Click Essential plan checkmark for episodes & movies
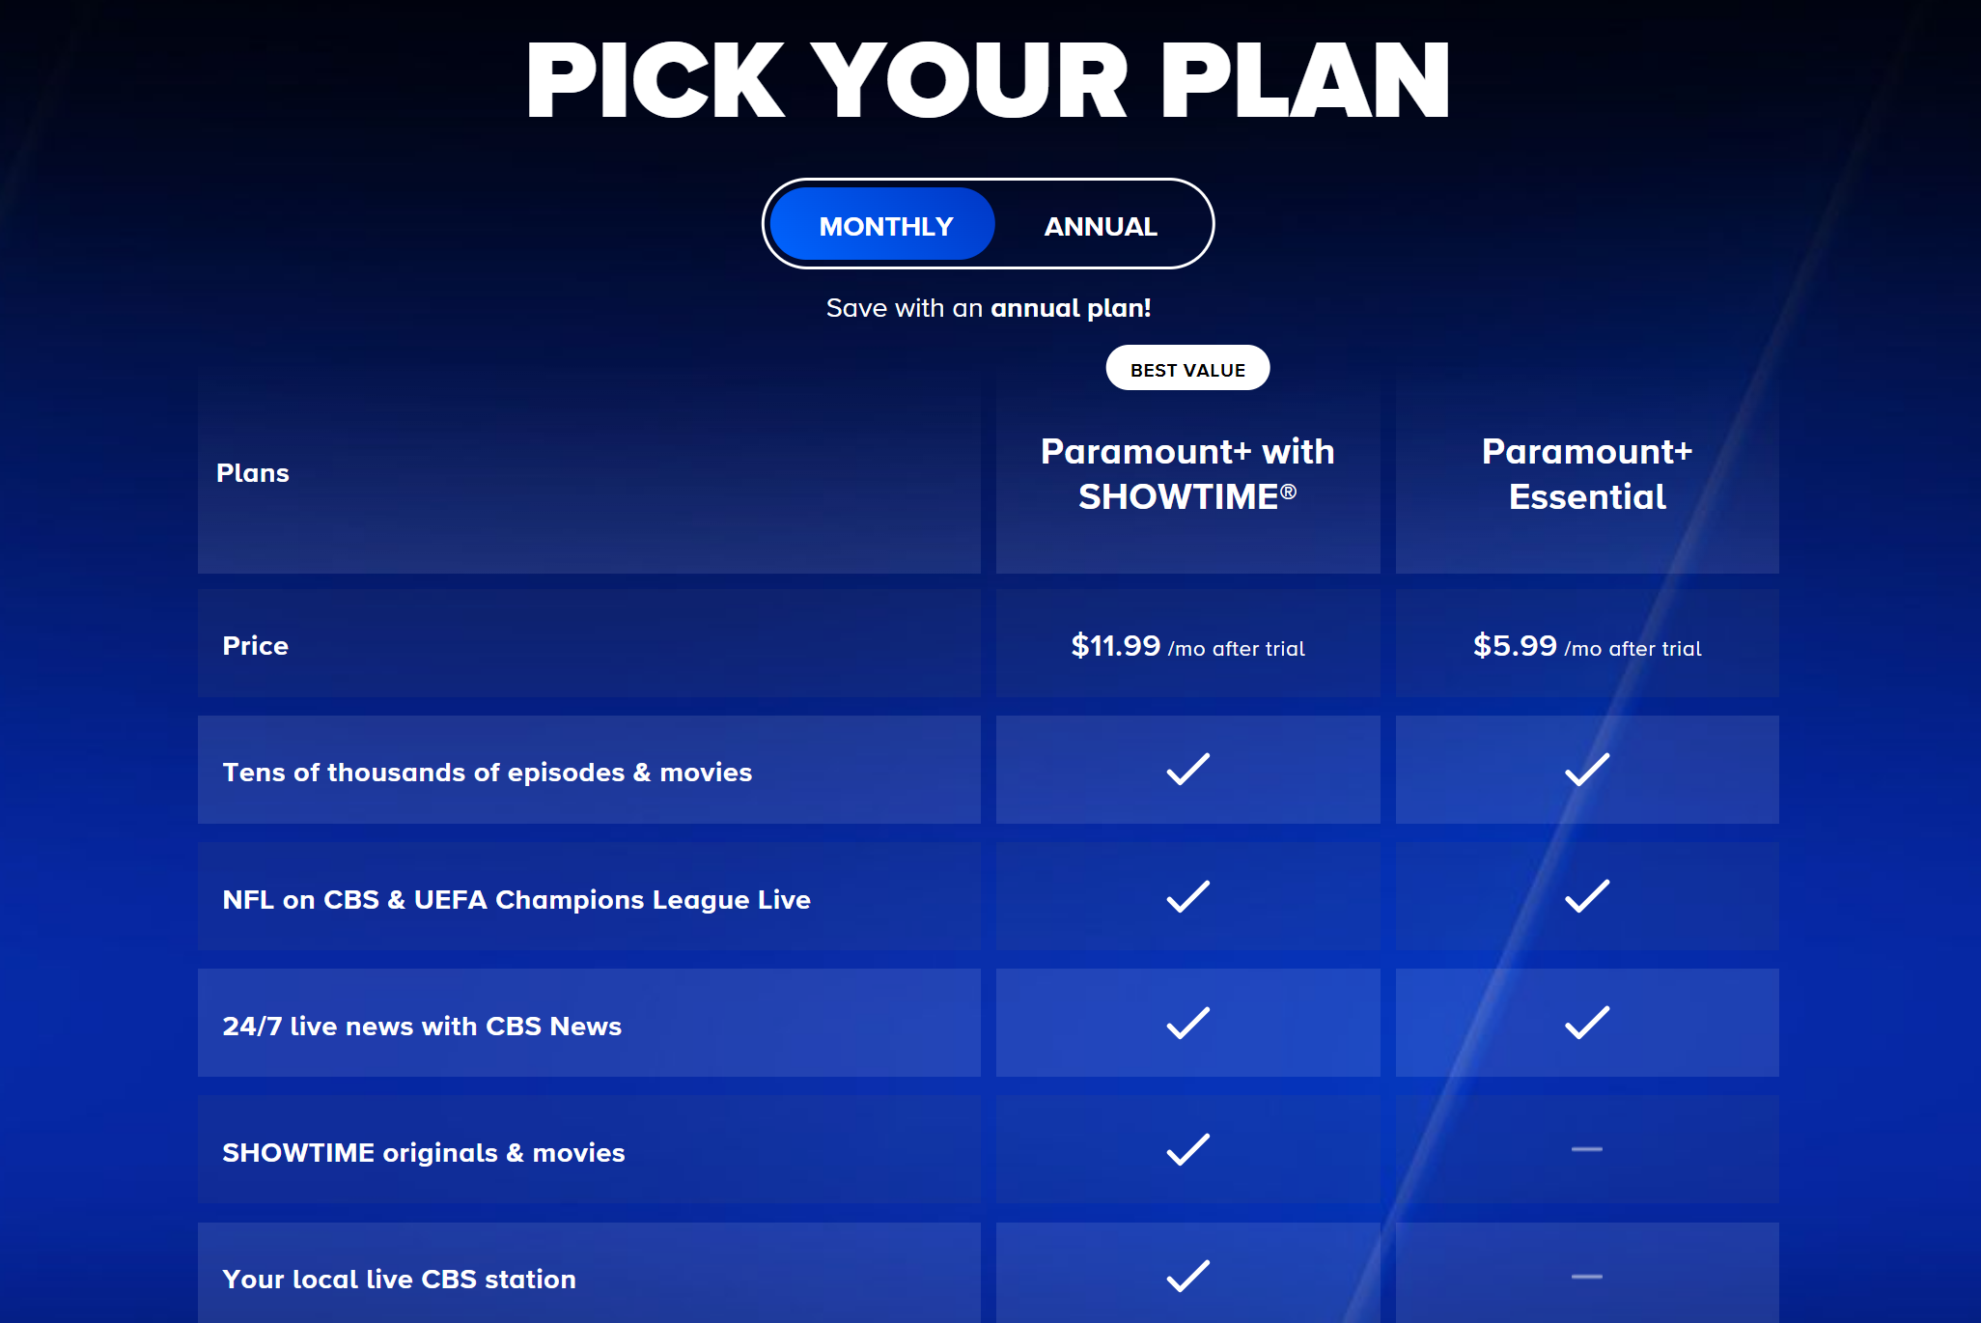1981x1323 pixels. pyautogui.click(x=1586, y=770)
